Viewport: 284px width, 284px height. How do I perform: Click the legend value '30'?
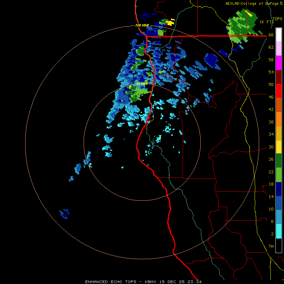click(x=271, y=147)
